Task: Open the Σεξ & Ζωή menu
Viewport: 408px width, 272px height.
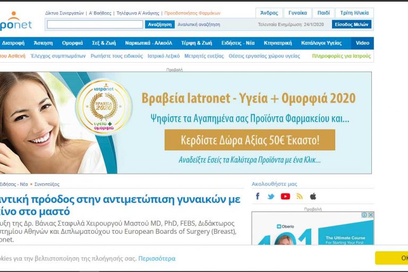Action: pyautogui.click(x=104, y=43)
